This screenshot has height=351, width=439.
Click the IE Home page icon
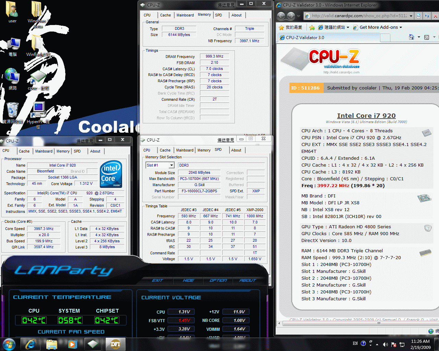click(412, 37)
